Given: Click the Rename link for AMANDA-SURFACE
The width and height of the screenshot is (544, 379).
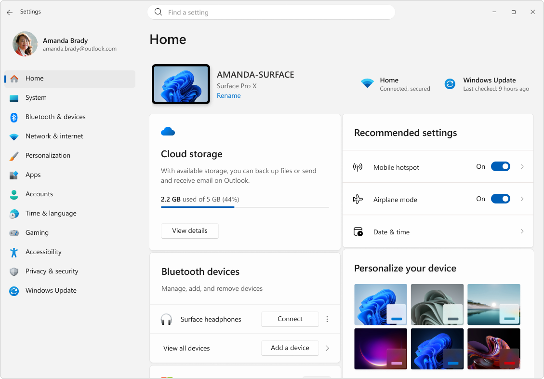Looking at the screenshot, I should point(228,95).
